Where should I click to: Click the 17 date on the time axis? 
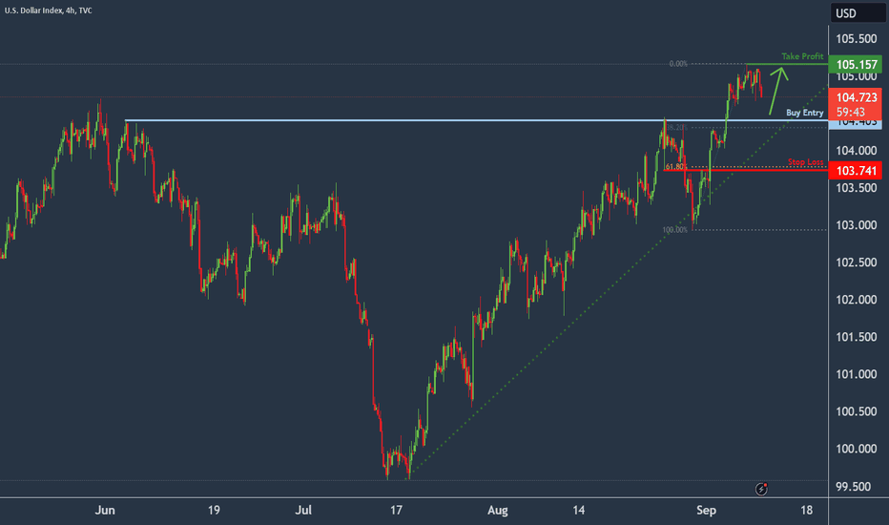(396, 511)
